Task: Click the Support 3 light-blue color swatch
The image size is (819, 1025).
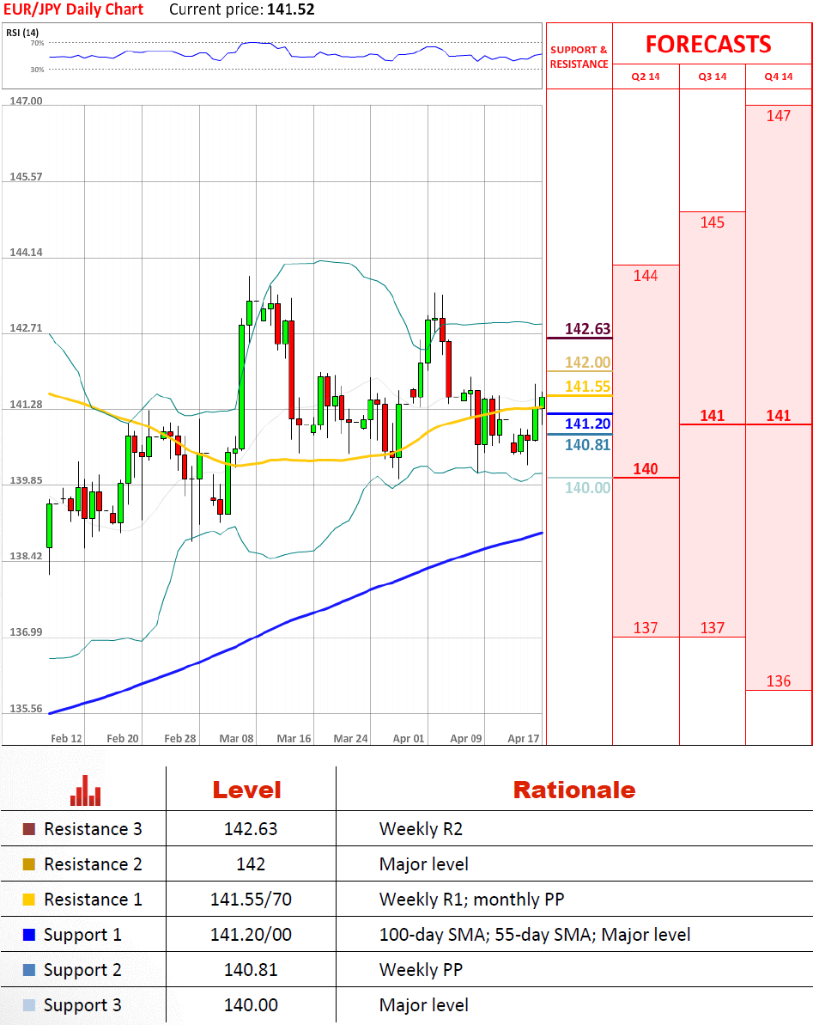Action: [x=28, y=1005]
